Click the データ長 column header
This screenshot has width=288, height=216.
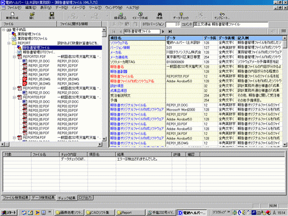[x=210, y=38]
